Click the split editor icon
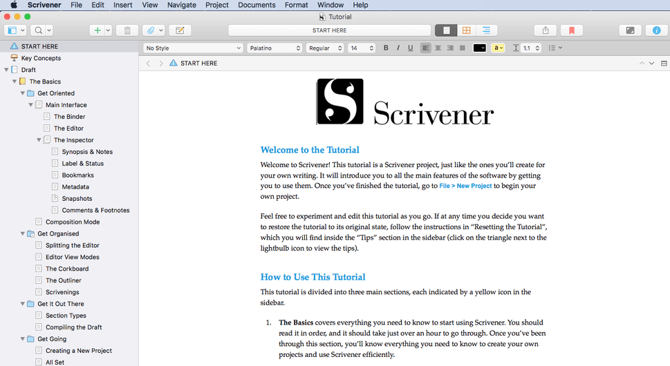 [x=664, y=63]
